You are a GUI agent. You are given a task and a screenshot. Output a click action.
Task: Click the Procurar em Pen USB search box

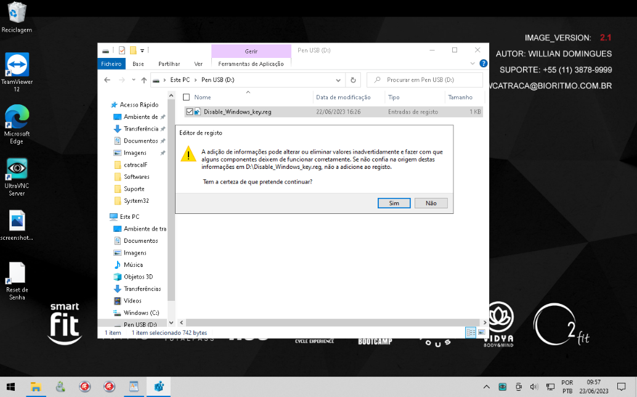coord(424,80)
